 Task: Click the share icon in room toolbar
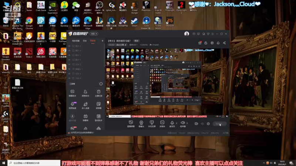pyautogui.click(x=224, y=43)
